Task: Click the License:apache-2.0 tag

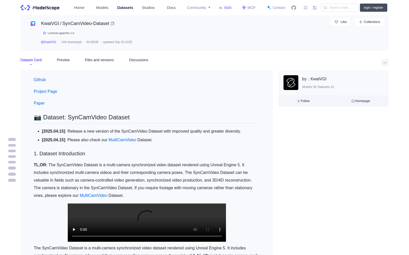Action: (x=59, y=33)
